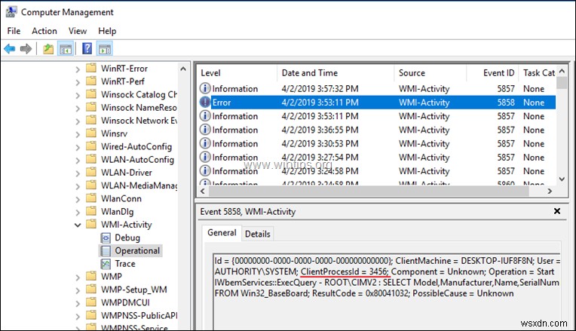The width and height of the screenshot is (576, 331).
Task: Click the ResultCode = 0x80041032 text
Action: 360,293
